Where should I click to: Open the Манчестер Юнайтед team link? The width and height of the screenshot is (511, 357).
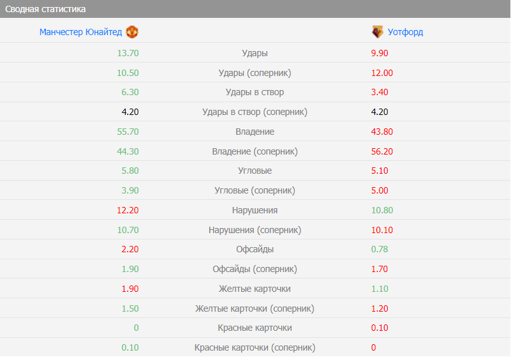(x=80, y=32)
